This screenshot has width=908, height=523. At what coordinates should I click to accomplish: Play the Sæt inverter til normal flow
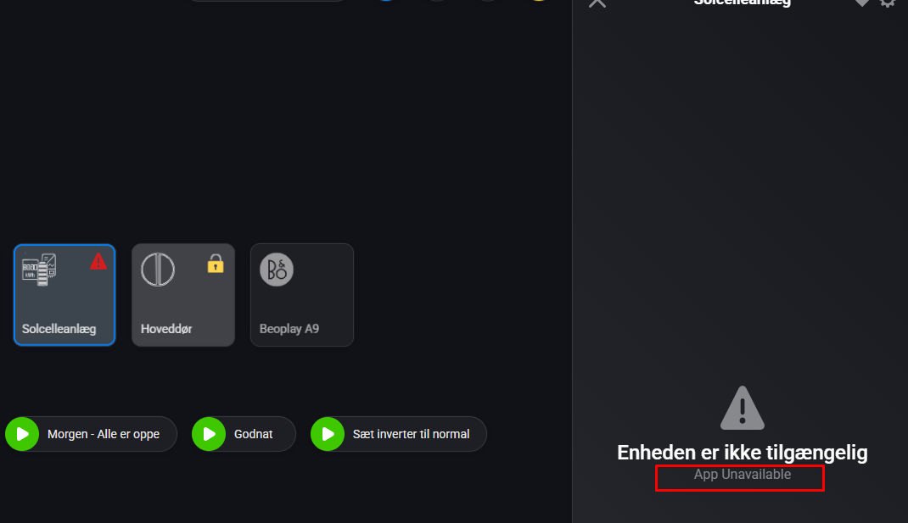[328, 434]
